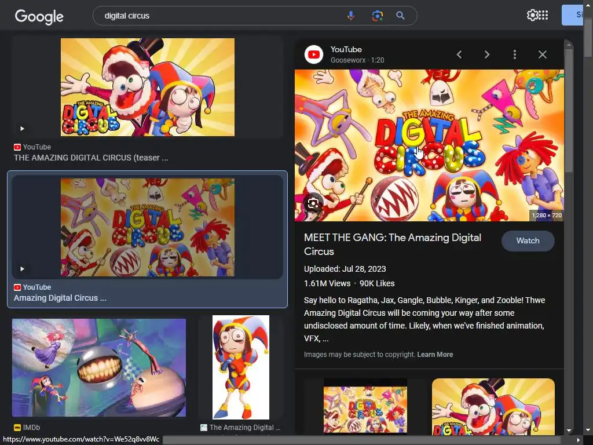The image size is (593, 445).
Task: Open MEET THE GANG video title link
Action: pos(393,245)
